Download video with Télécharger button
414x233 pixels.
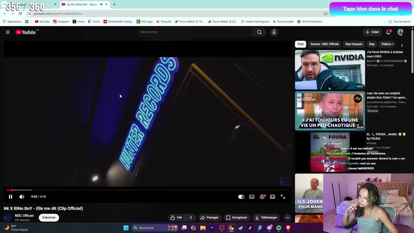point(266,217)
